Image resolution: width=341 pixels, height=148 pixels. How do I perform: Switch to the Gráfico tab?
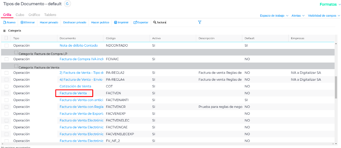pyautogui.click(x=34, y=15)
